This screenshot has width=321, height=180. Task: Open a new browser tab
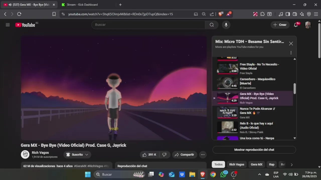tap(120, 5)
